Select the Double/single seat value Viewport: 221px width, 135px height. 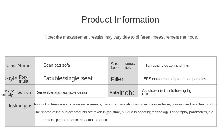pos(68,78)
